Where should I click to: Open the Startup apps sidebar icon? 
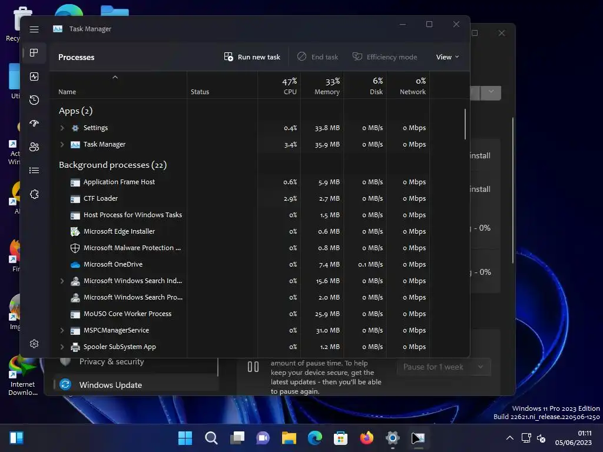click(x=34, y=124)
